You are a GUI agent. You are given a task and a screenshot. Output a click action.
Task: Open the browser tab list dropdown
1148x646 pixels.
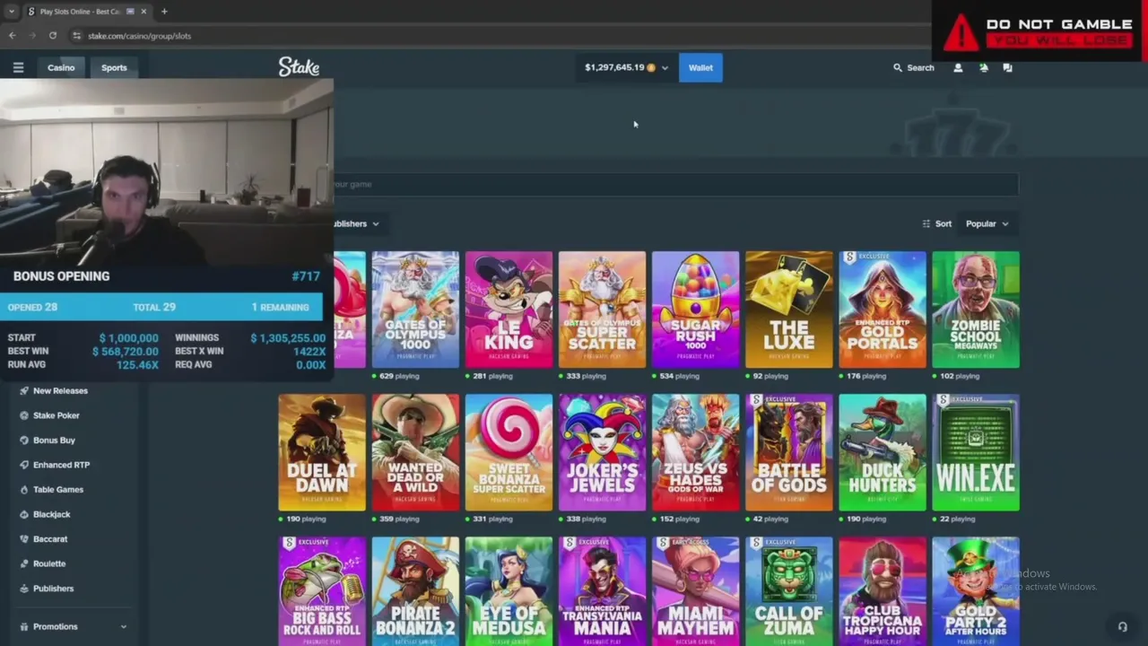pyautogui.click(x=11, y=12)
